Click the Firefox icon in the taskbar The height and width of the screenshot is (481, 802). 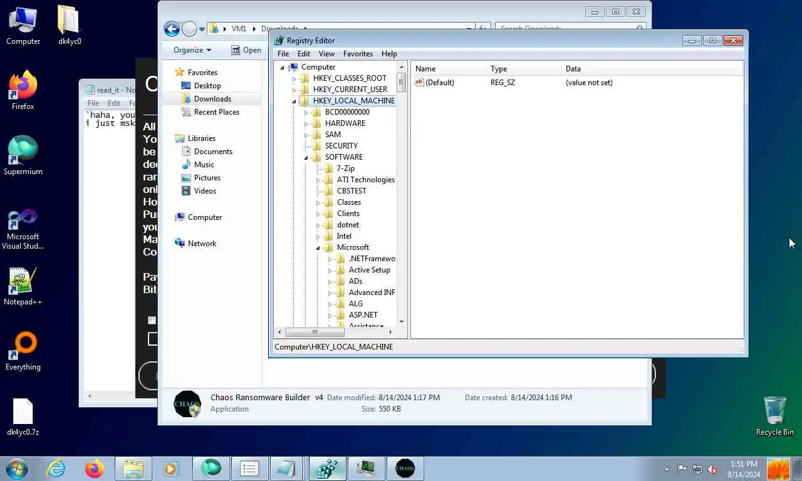pyautogui.click(x=95, y=468)
